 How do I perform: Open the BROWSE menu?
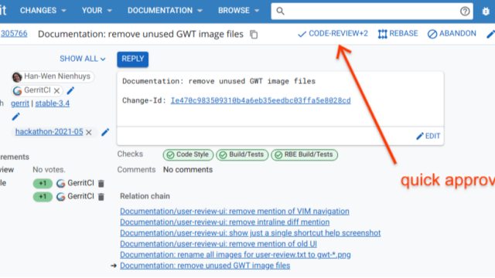pyautogui.click(x=239, y=11)
